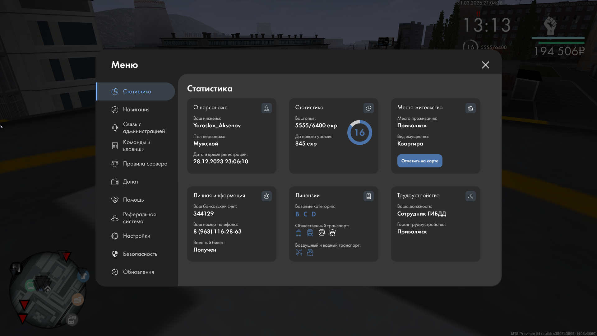The height and width of the screenshot is (336, 597).
Task: Click the user circle icon in Личная информация card
Action: click(266, 196)
